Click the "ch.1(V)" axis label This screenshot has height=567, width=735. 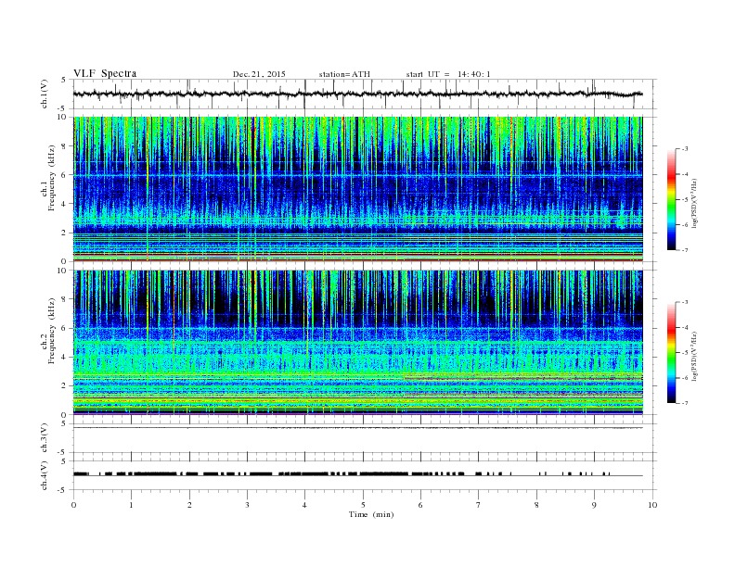click(x=45, y=94)
